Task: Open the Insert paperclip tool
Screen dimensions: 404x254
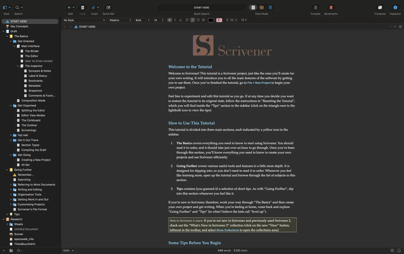Action: (x=93, y=8)
